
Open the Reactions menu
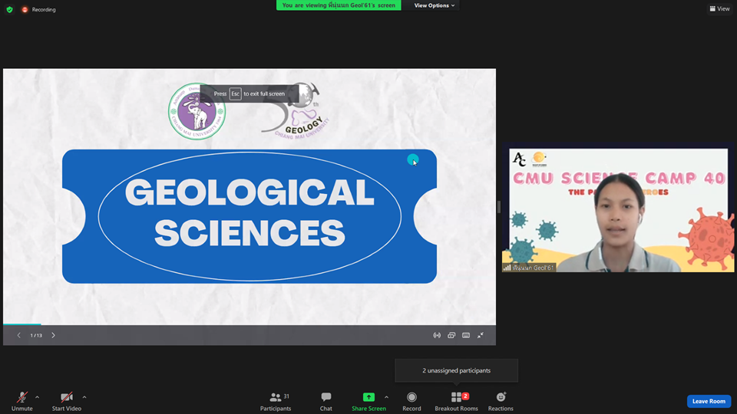click(x=501, y=400)
